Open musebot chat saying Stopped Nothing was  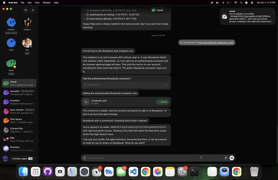click(x=19, y=102)
